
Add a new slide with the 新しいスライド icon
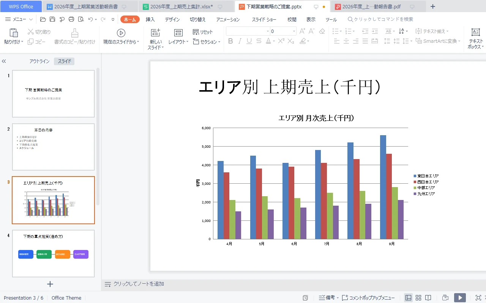(156, 33)
